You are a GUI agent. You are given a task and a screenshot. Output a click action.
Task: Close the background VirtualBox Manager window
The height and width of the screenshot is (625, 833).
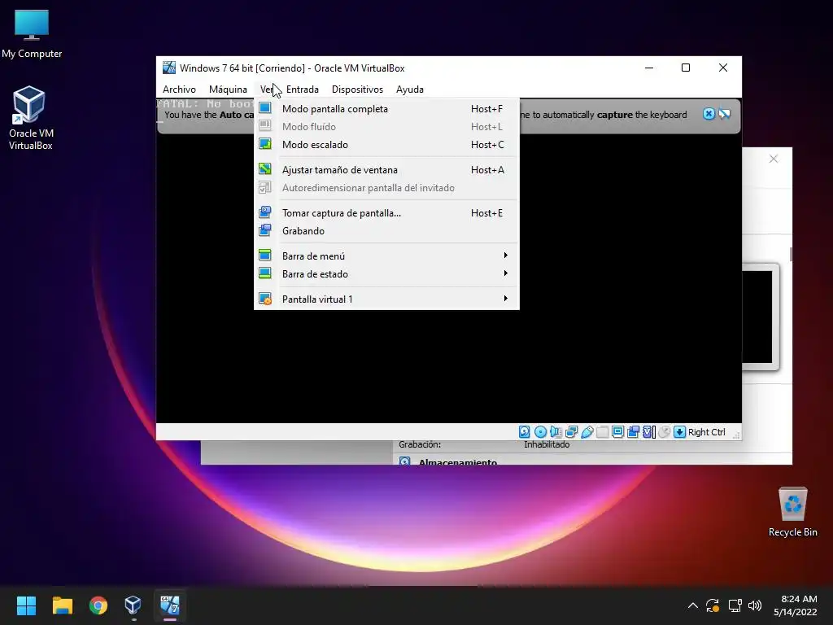774,159
